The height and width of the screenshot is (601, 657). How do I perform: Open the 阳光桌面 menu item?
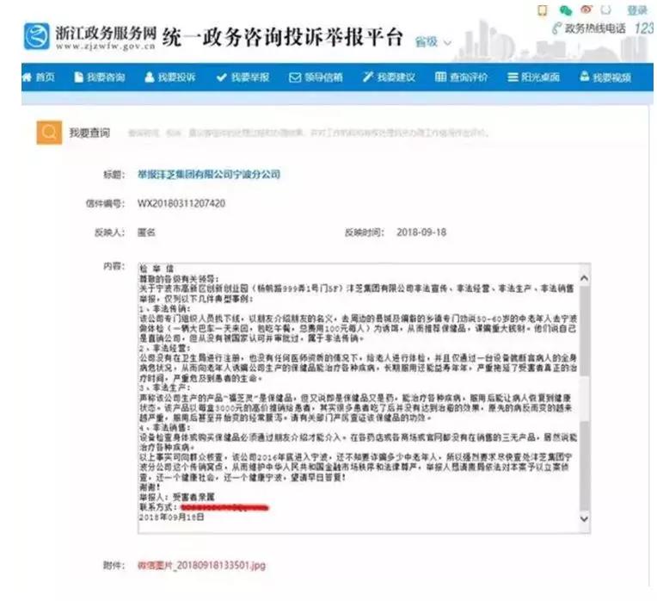coord(540,77)
